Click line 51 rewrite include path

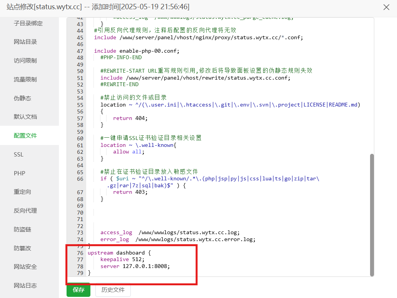click(x=195, y=78)
